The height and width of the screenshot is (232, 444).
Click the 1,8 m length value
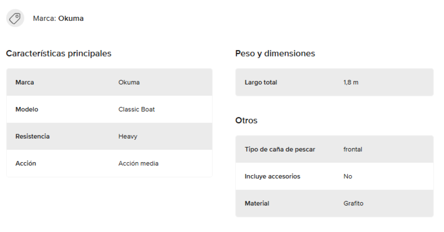click(x=351, y=82)
